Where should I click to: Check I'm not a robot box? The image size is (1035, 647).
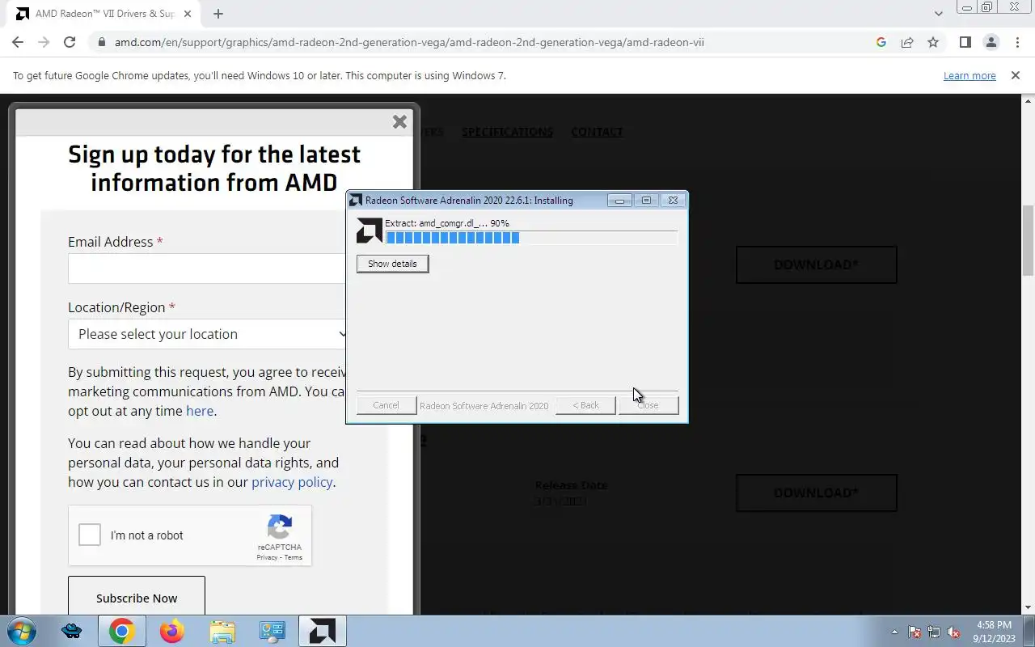90,535
